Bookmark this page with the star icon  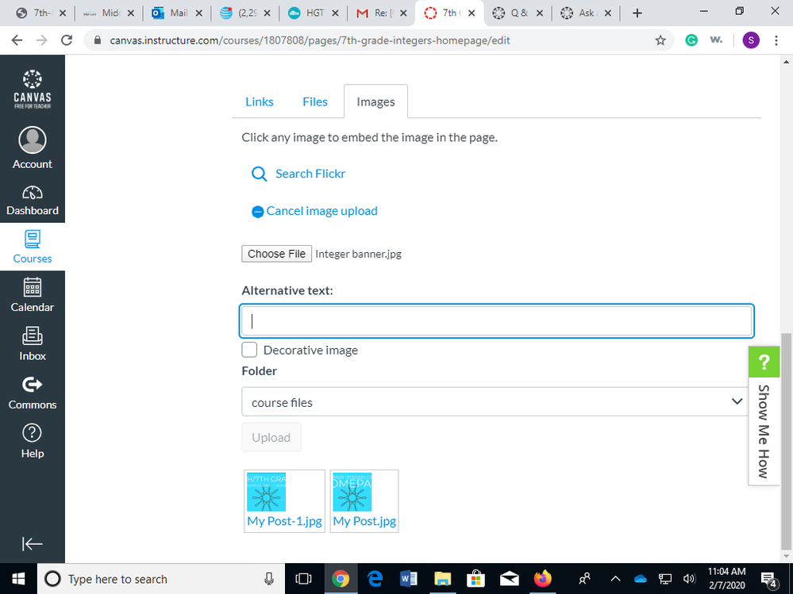(660, 40)
